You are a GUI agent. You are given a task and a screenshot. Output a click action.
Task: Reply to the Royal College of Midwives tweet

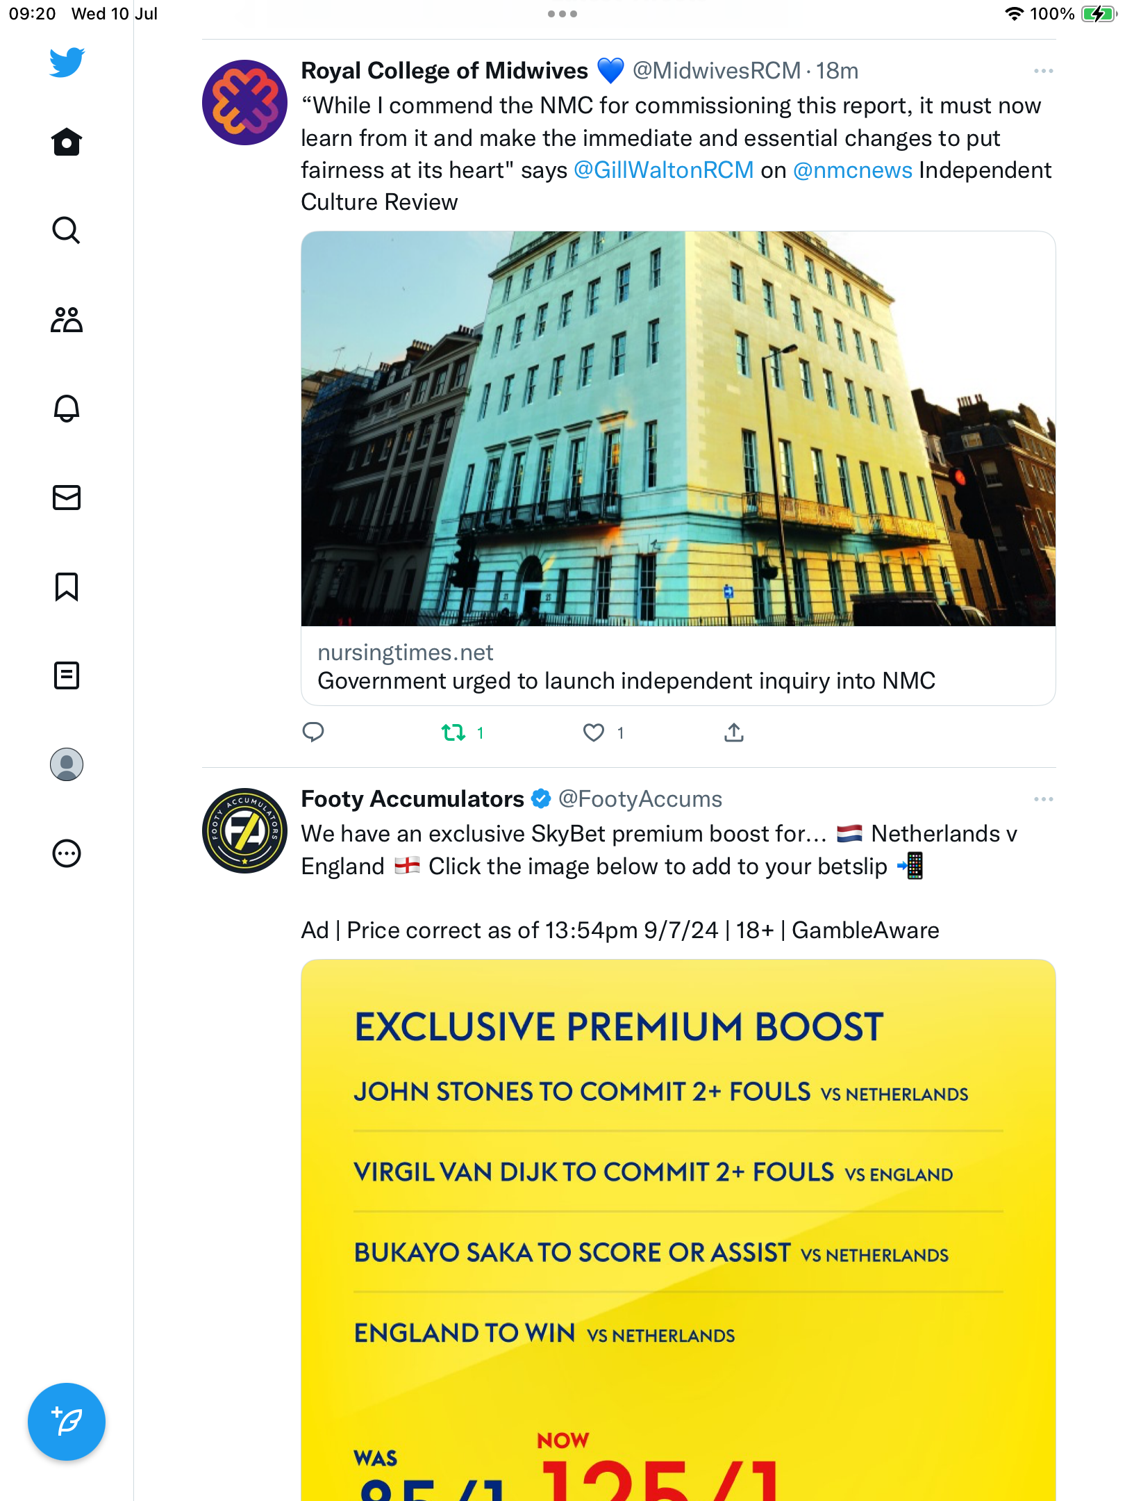tap(313, 732)
